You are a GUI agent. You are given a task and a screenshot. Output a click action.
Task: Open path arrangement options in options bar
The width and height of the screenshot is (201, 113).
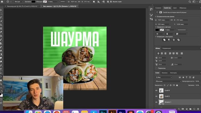click(x=103, y=2)
